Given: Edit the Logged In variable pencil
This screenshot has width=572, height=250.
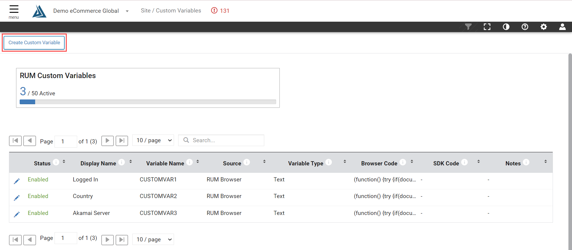Looking at the screenshot, I should [x=17, y=181].
